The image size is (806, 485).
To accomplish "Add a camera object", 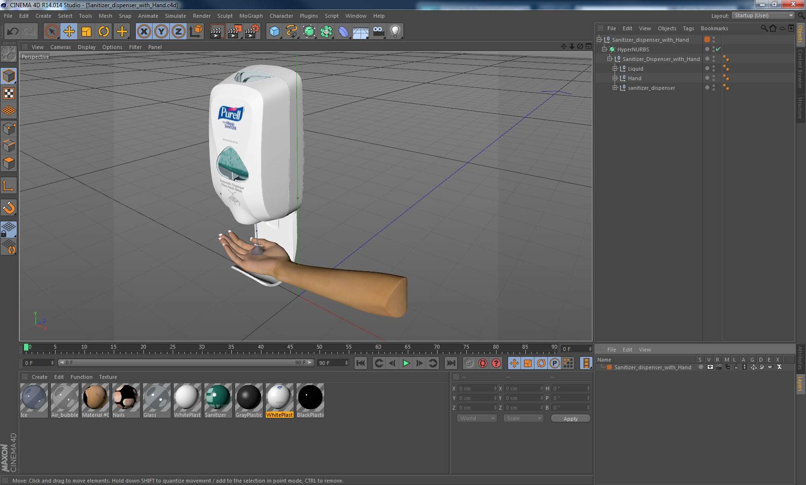I will pyautogui.click(x=378, y=32).
